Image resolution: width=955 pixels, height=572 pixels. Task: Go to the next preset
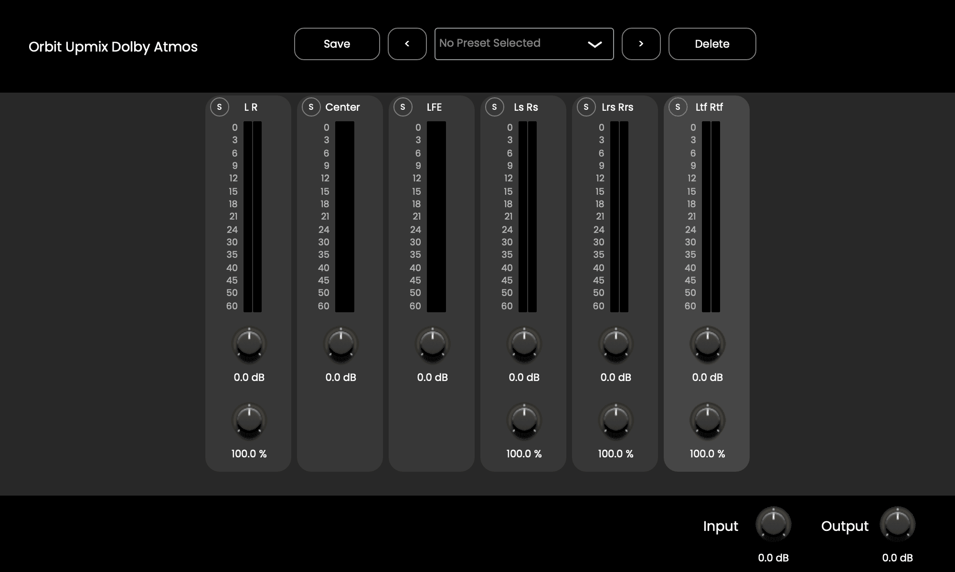641,44
